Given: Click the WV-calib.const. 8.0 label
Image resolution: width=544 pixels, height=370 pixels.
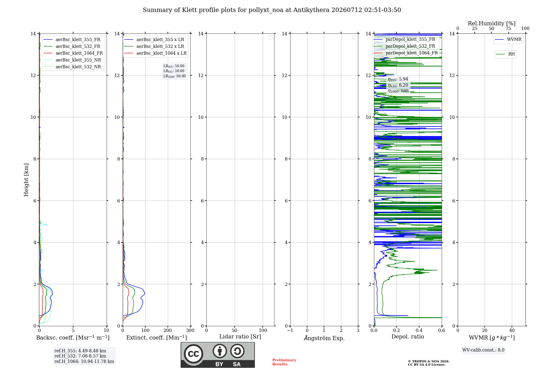Looking at the screenshot, I should (483, 350).
